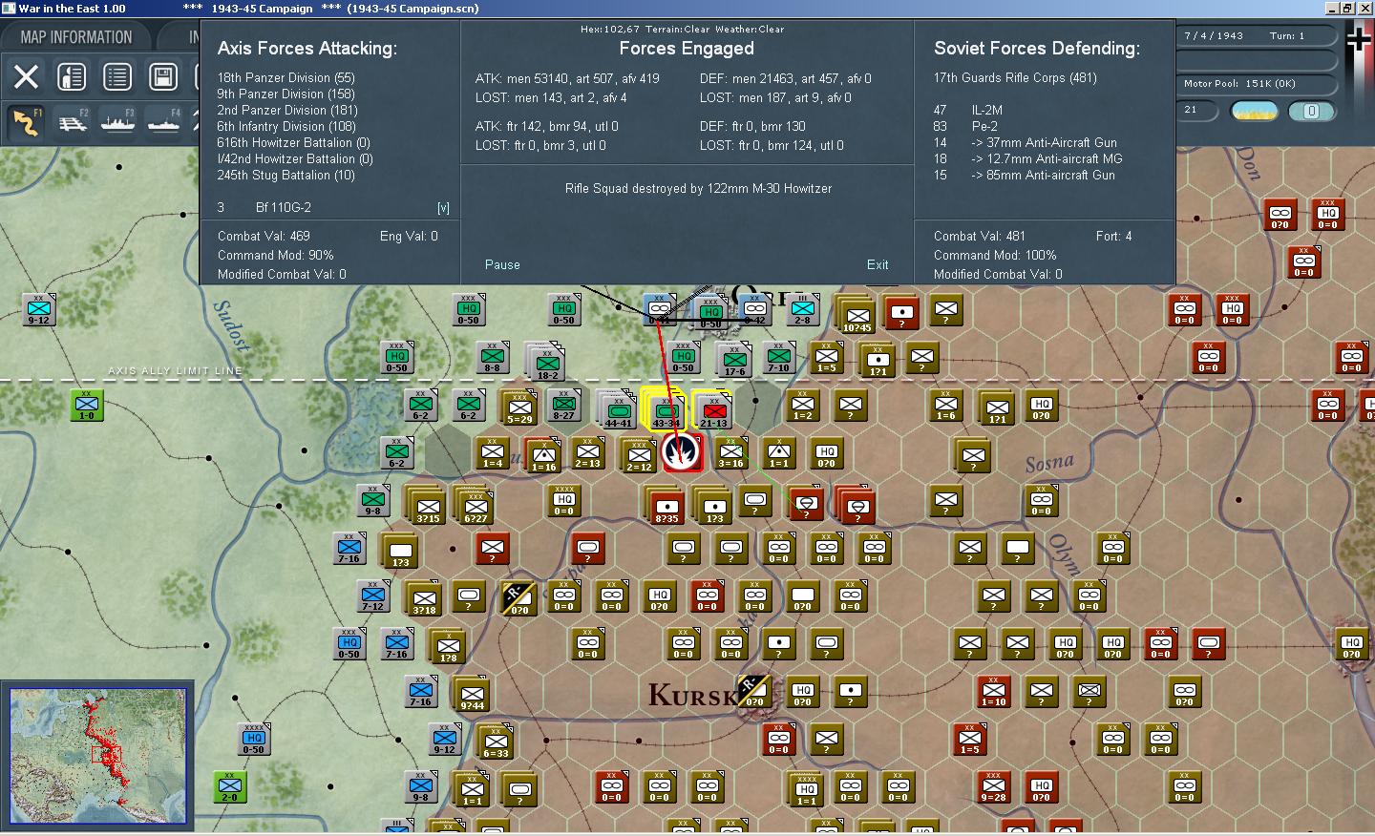Click the floppy disk save game icon
1375x836 pixels.
point(163,76)
